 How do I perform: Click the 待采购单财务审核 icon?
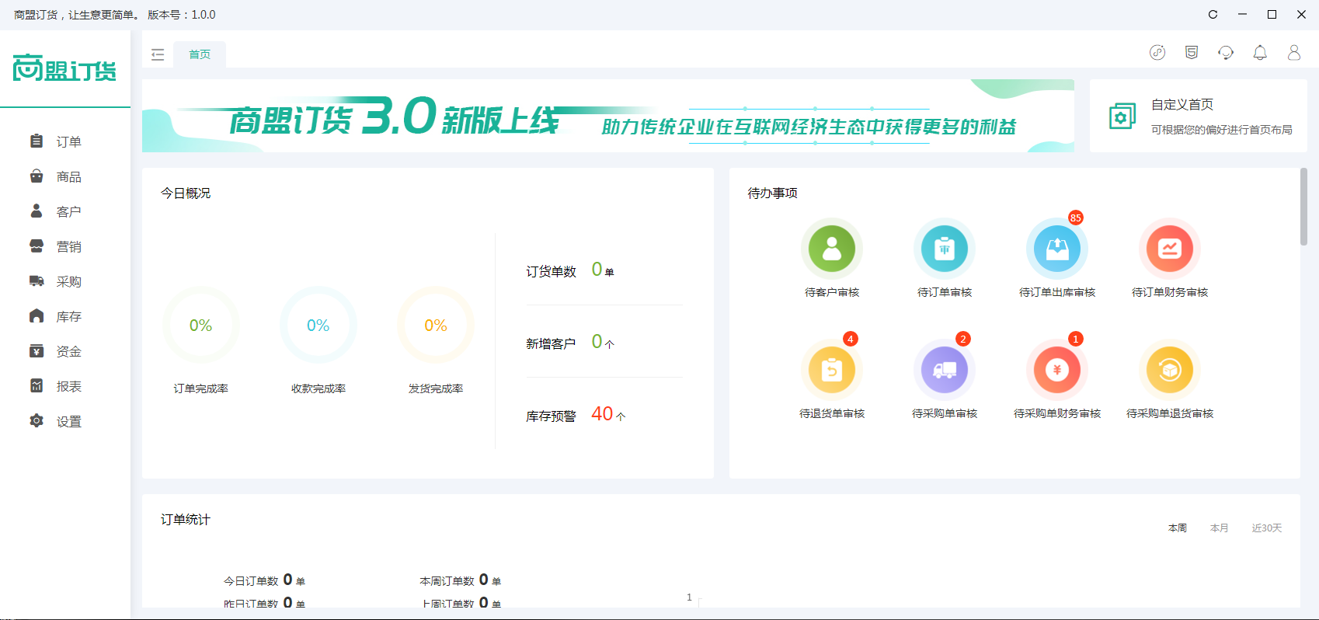(x=1056, y=370)
